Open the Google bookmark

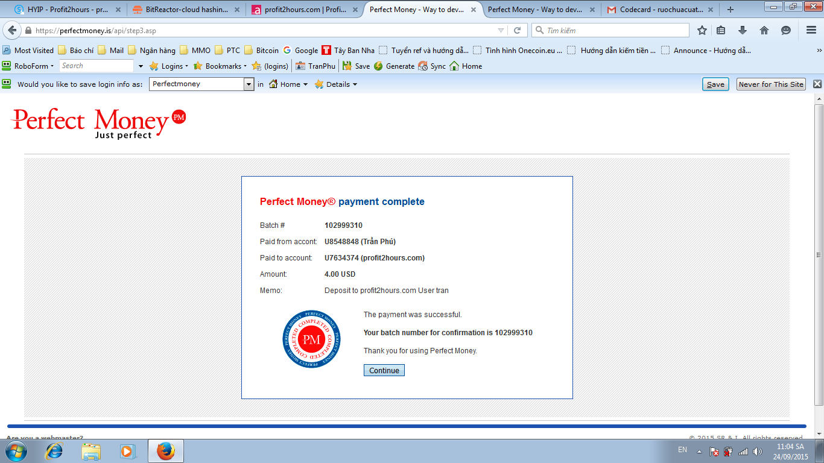tap(300, 51)
